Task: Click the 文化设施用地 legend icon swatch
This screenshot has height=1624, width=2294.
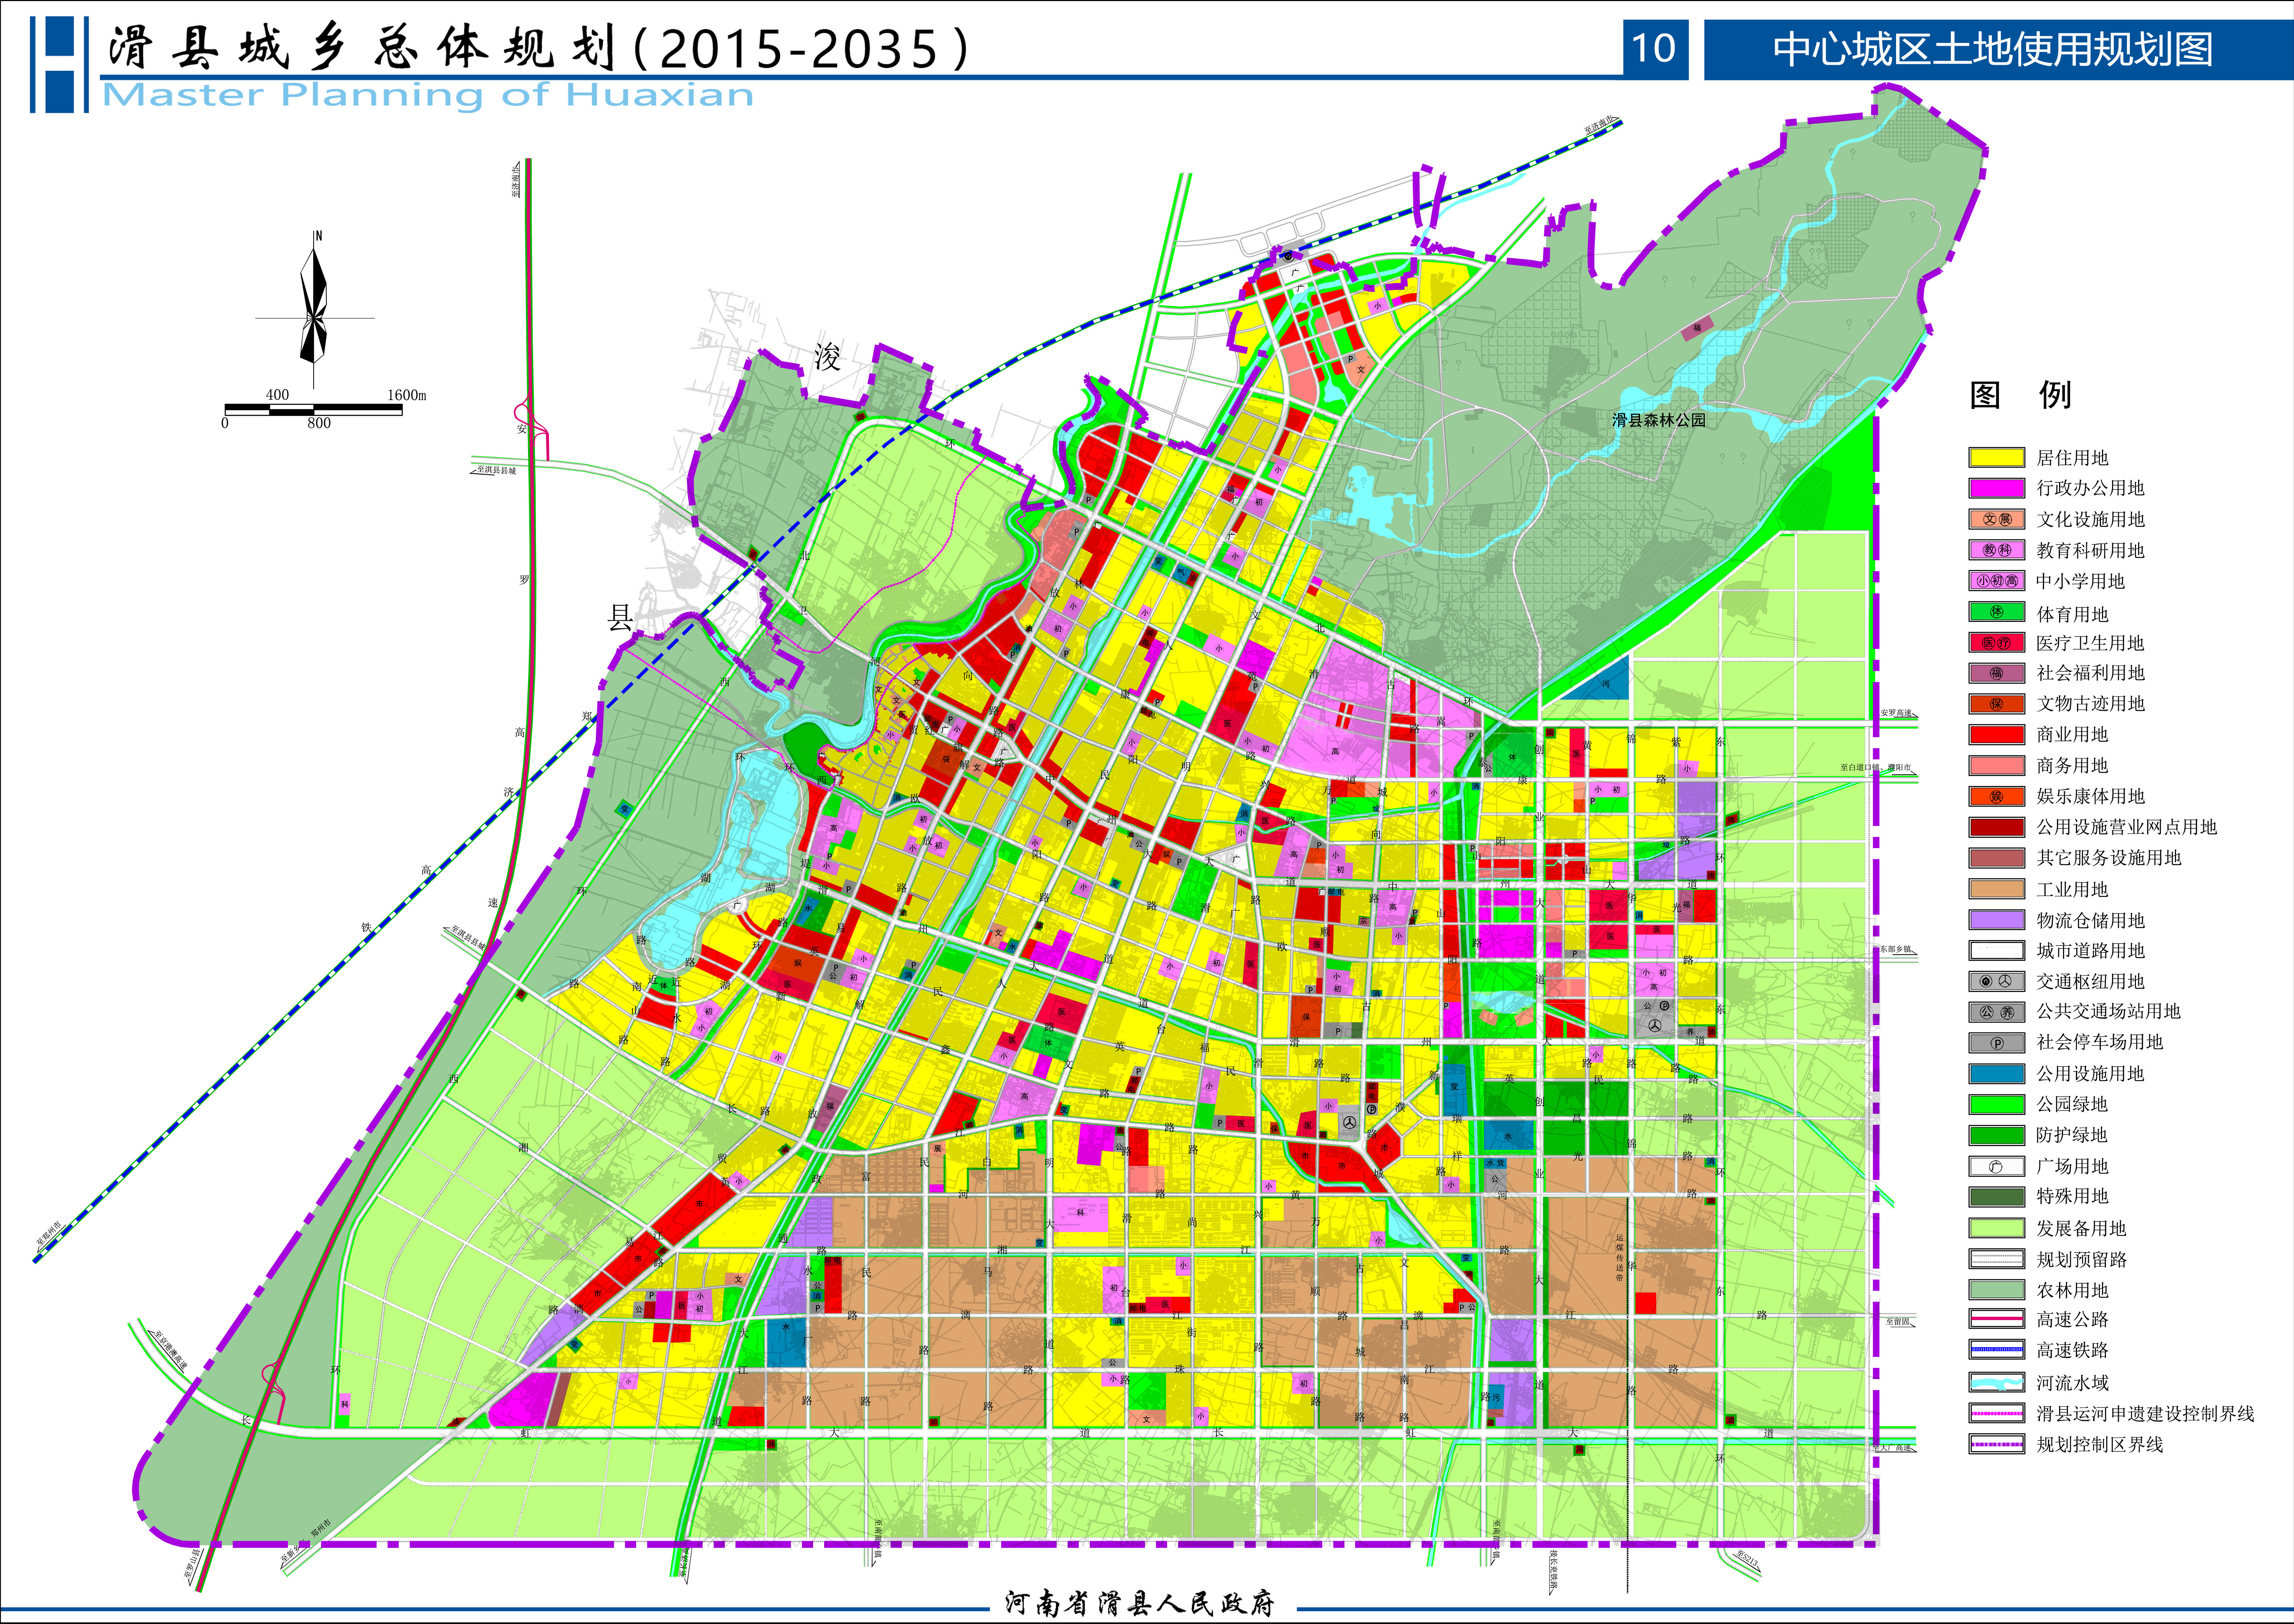Action: point(1996,519)
